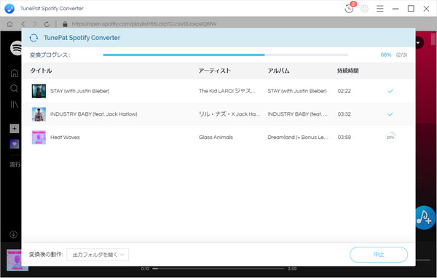Click the create playlist plus icon
This screenshot has height=278, width=437.
(x=15, y=129)
